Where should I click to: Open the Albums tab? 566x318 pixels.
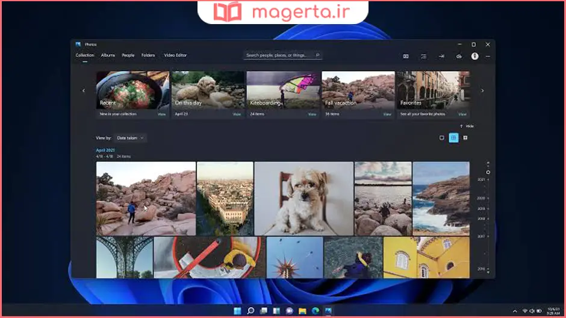click(108, 55)
